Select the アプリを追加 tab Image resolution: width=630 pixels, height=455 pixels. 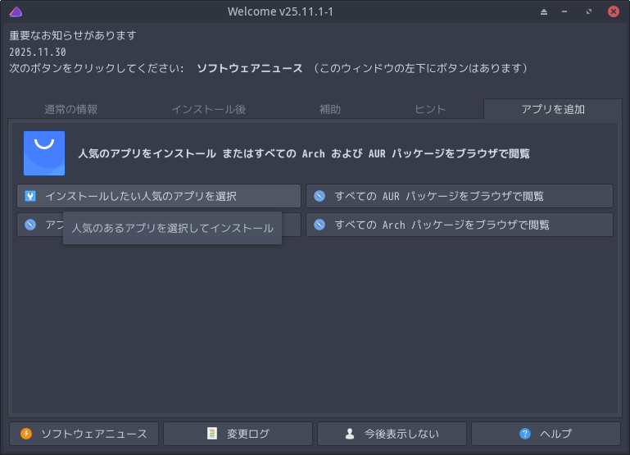[553, 109]
